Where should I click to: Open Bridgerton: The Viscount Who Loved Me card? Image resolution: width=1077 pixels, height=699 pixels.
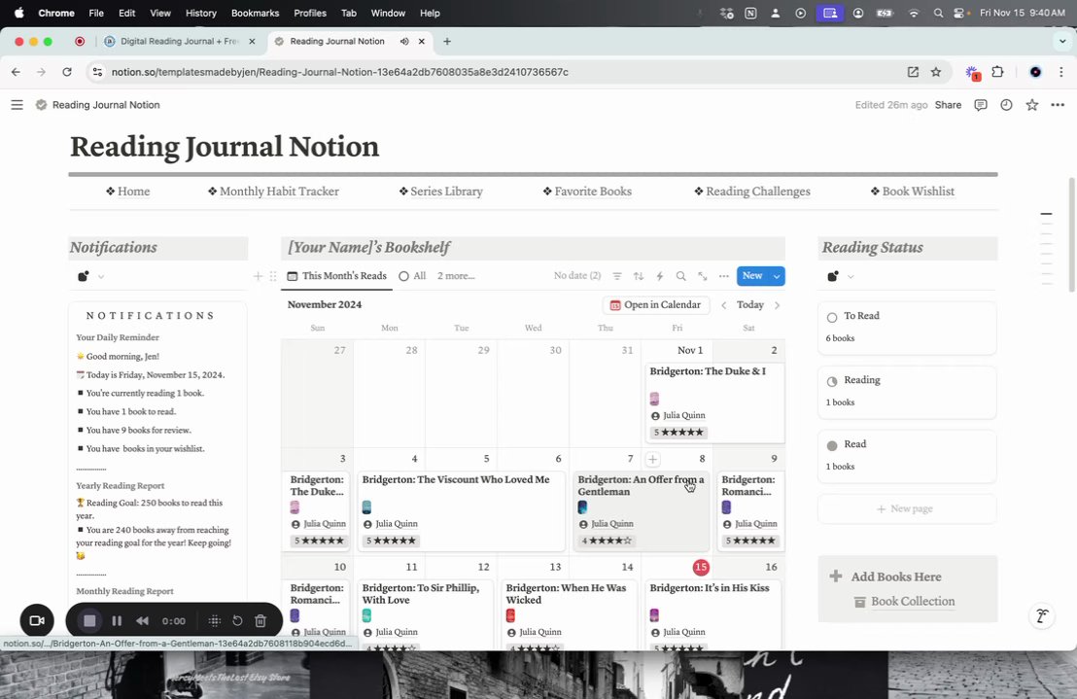[x=460, y=510]
